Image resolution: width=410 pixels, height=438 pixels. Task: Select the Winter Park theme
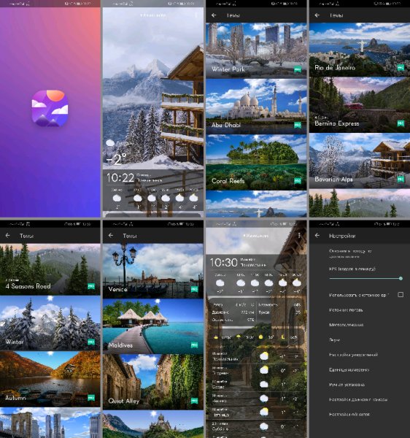[256, 50]
